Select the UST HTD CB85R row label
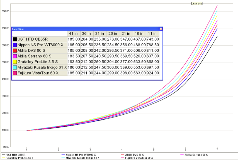The image size is (238, 160). (40, 40)
